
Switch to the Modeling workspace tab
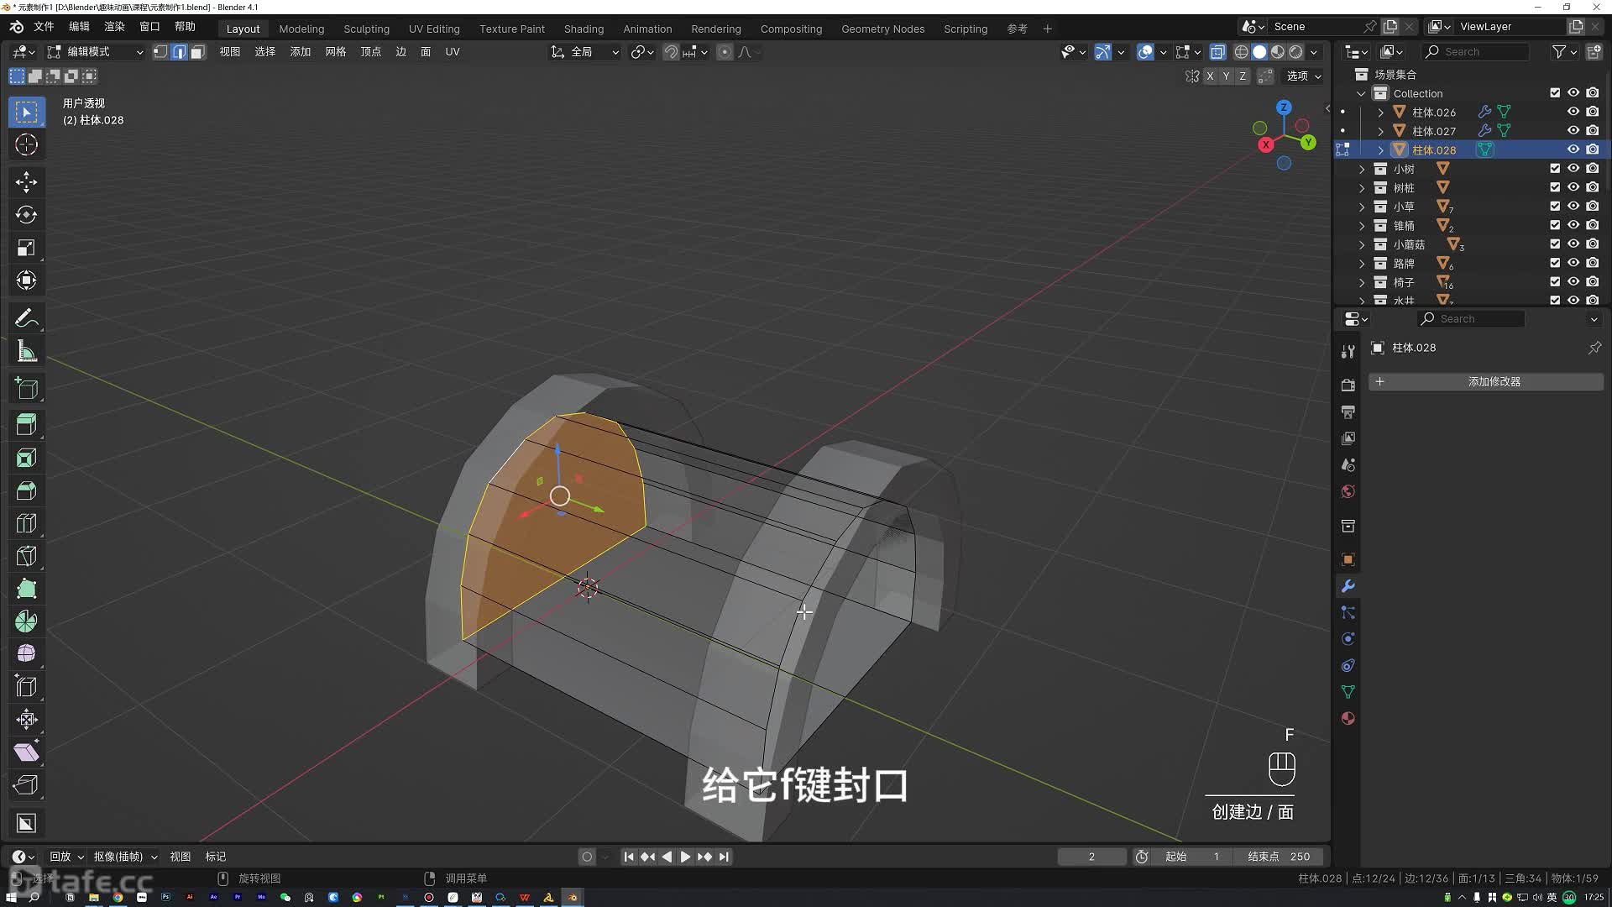301,29
